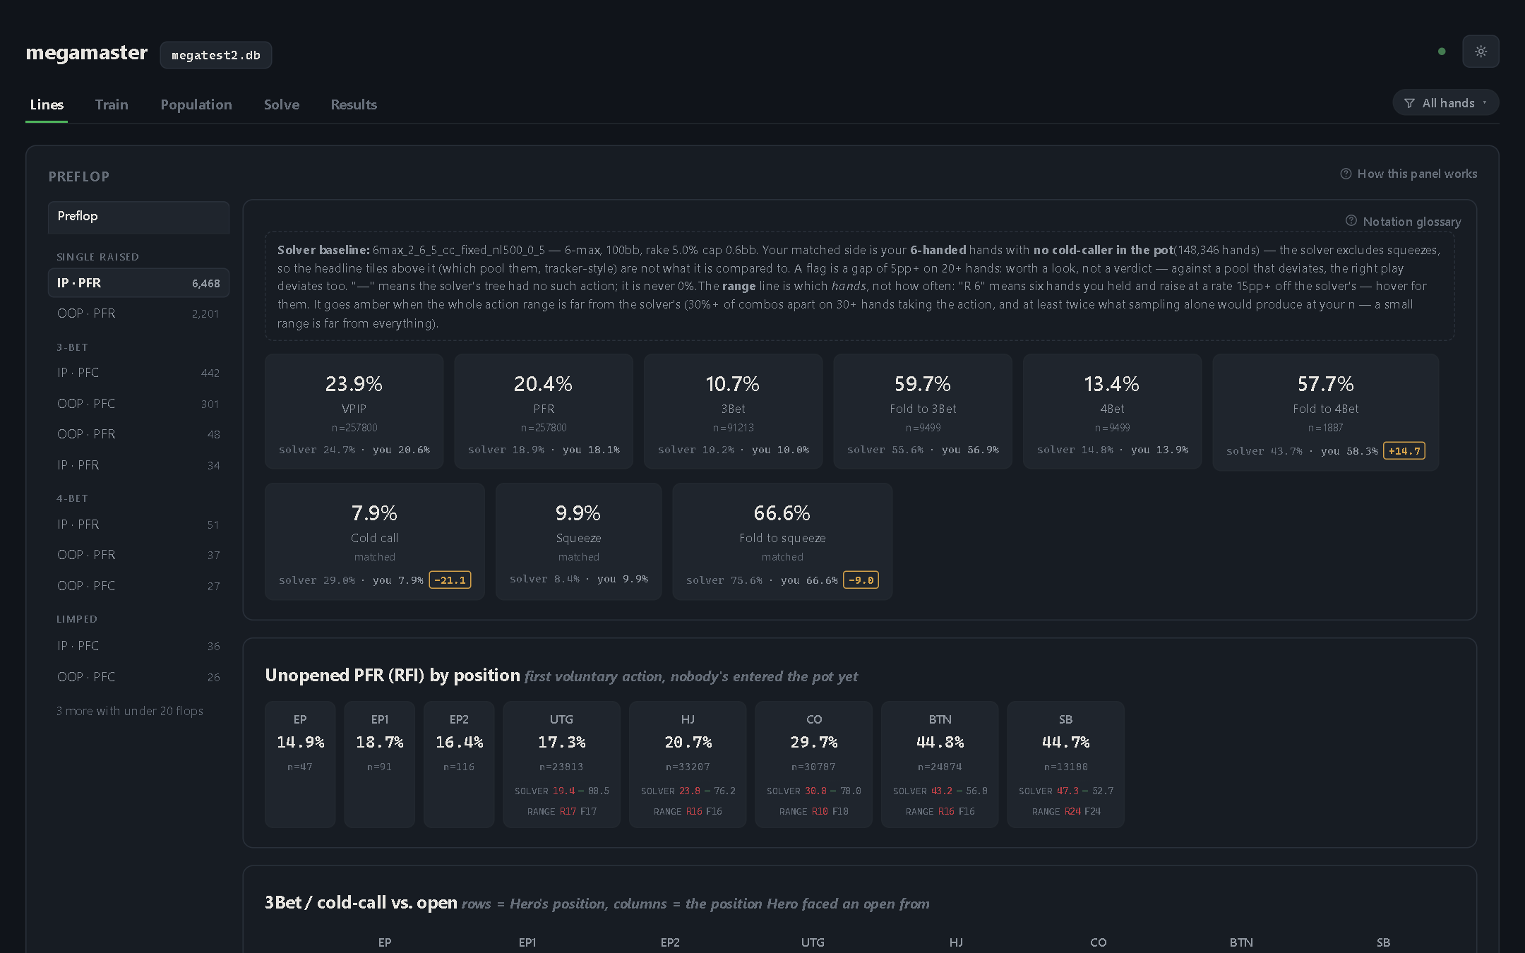The height and width of the screenshot is (953, 1525).
Task: Click the HJ 20.7% position card
Action: [x=688, y=765]
